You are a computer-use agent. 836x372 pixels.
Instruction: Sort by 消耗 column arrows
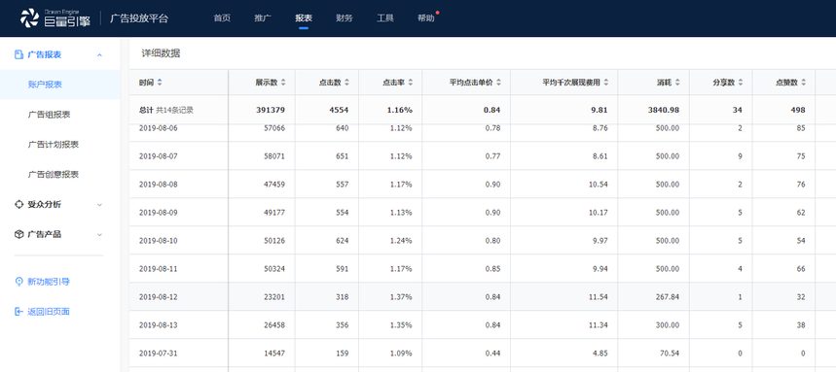click(x=677, y=83)
